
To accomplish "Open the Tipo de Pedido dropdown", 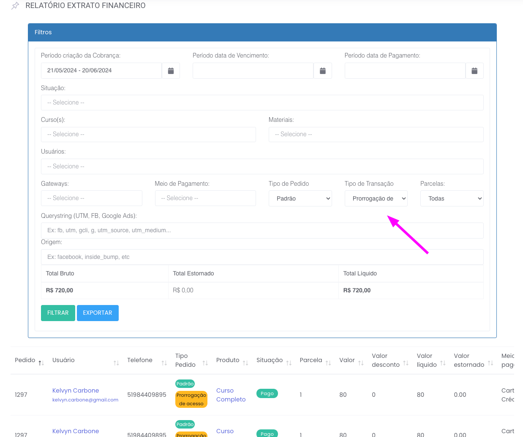I will pos(300,198).
